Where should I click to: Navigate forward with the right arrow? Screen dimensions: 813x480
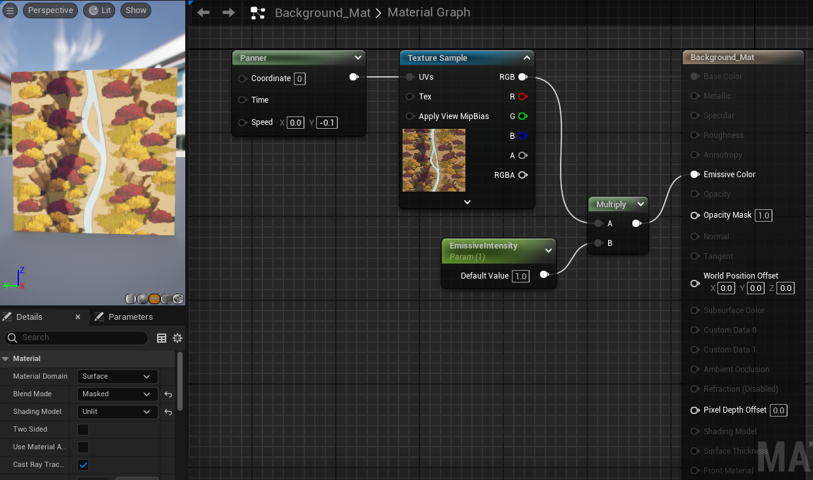pyautogui.click(x=228, y=12)
